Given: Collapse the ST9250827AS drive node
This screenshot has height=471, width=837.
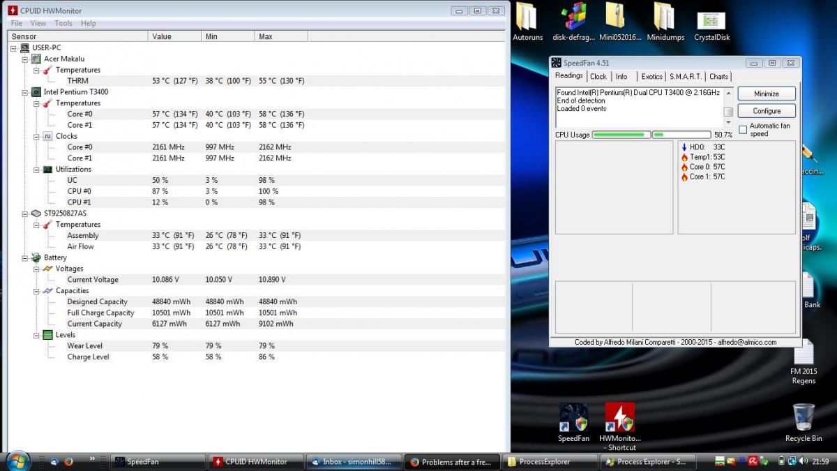Looking at the screenshot, I should 25,213.
